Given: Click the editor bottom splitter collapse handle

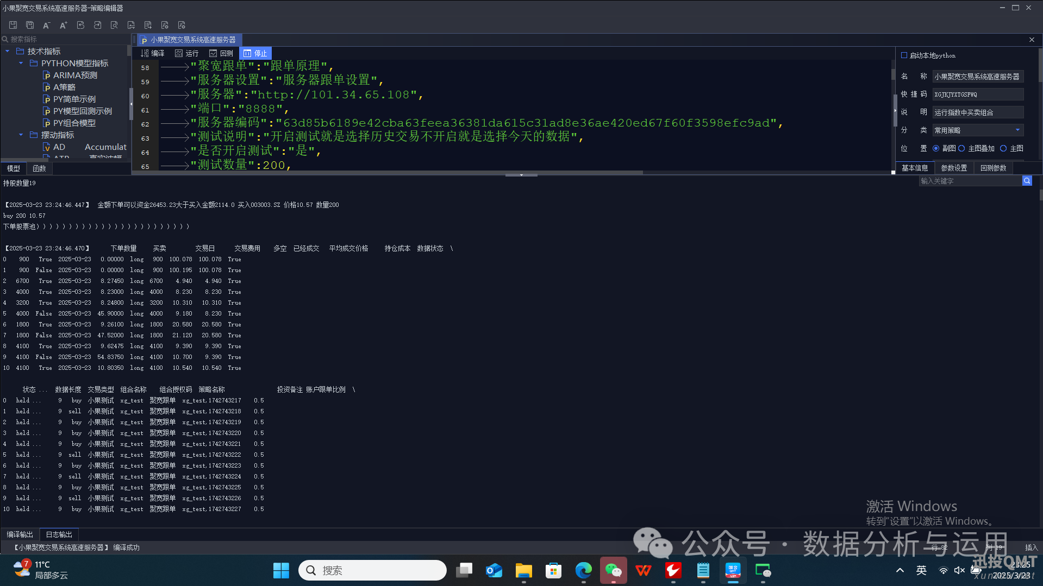Looking at the screenshot, I should [521, 175].
